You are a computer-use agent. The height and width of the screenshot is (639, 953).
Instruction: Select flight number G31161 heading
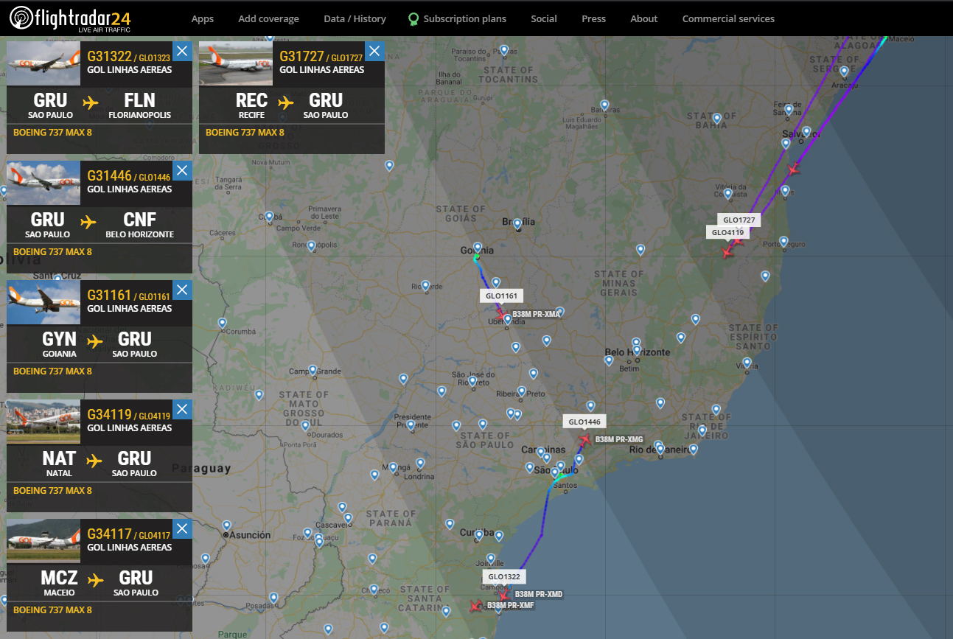click(x=109, y=295)
